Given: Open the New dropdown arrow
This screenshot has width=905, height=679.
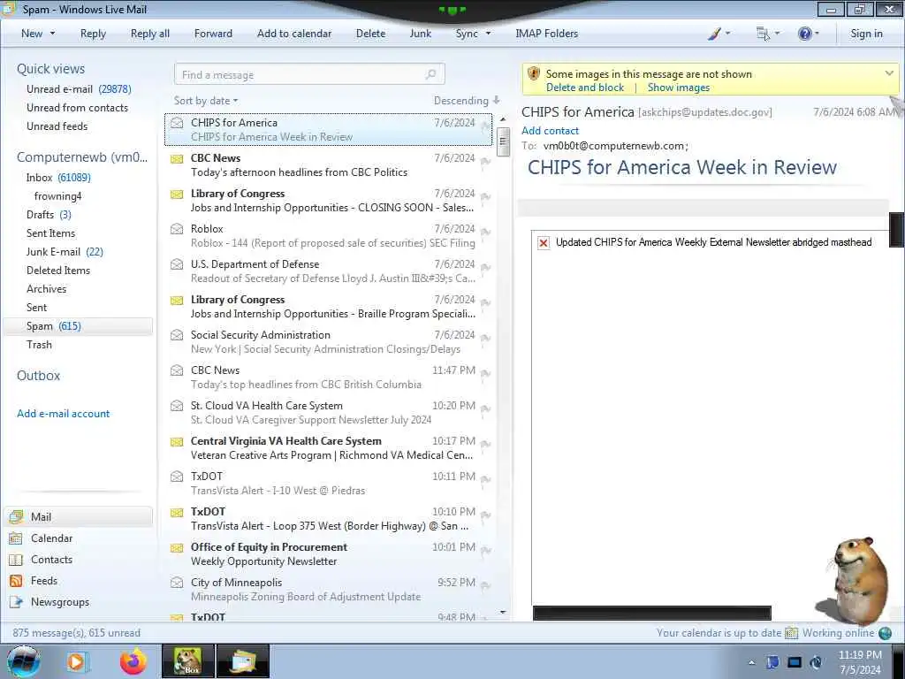Looking at the screenshot, I should coord(52,34).
